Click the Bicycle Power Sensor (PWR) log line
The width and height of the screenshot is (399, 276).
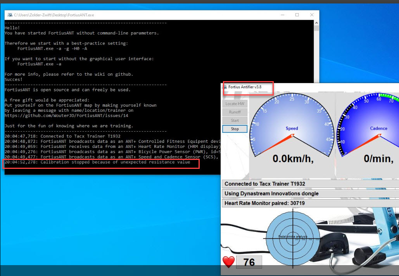pyautogui.click(x=112, y=152)
